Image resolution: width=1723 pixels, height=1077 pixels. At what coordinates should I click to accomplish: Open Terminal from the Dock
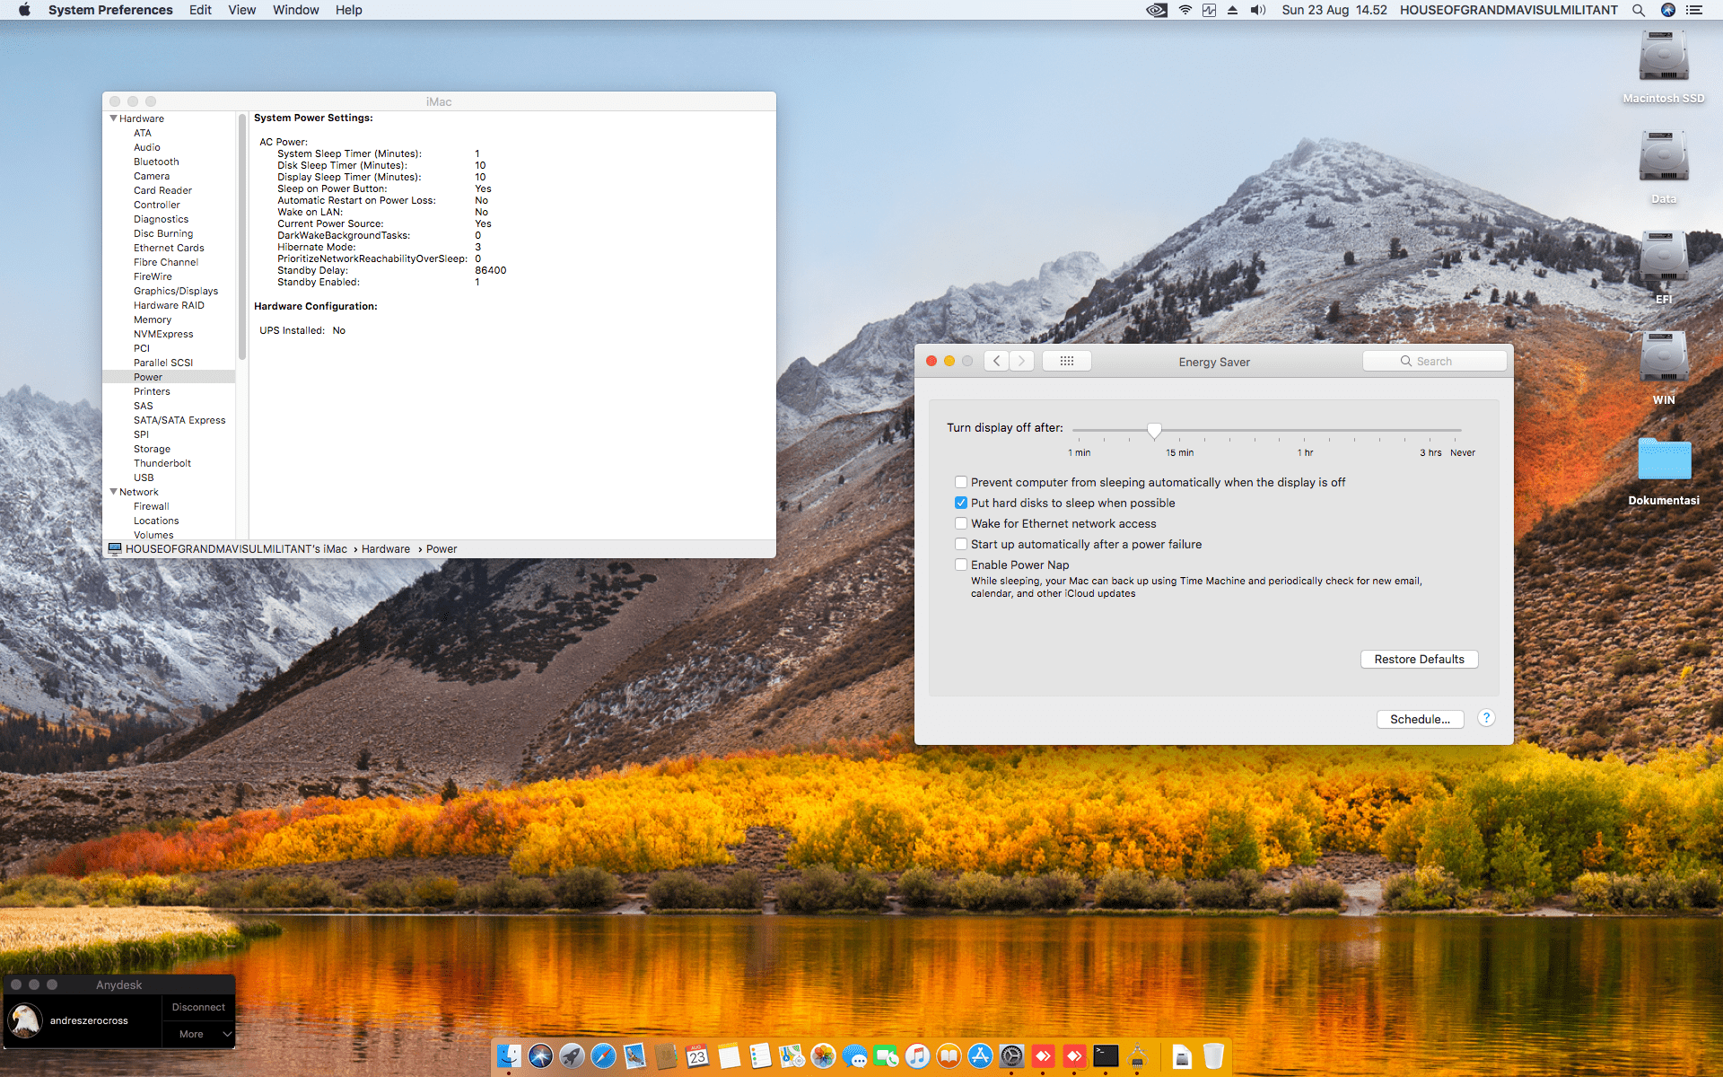point(1106,1056)
